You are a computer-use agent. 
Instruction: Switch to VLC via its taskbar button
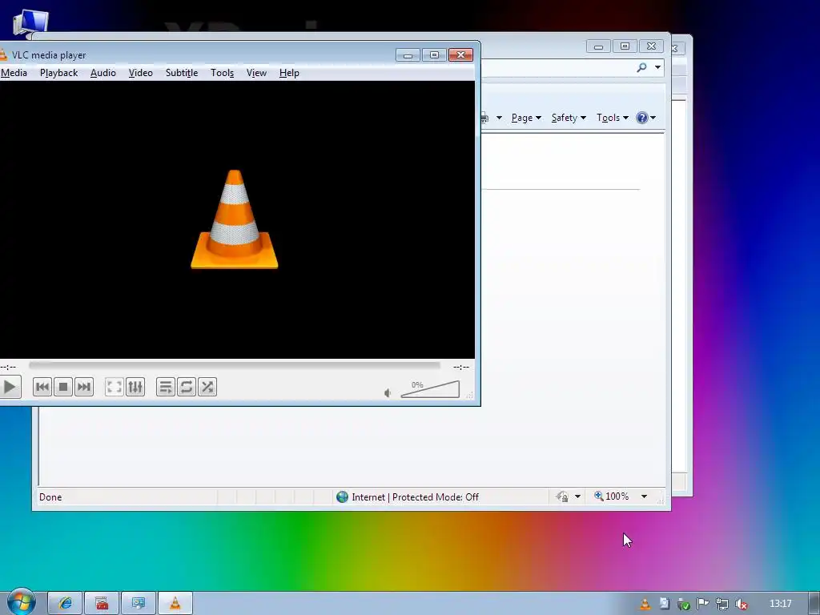point(175,604)
